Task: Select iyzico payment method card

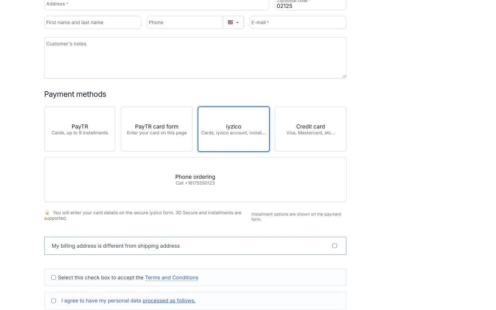Action: pos(234,129)
